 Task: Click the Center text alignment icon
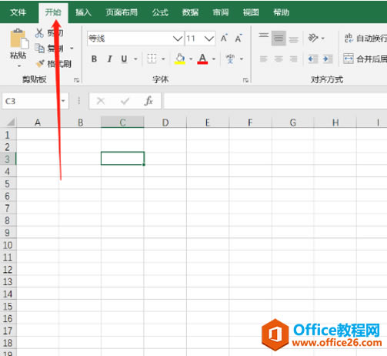point(279,59)
